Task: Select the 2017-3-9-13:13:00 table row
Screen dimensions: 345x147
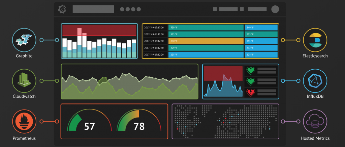Action: coord(211,27)
